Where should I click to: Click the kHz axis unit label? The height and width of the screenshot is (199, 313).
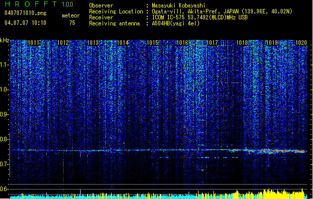tap(4, 40)
